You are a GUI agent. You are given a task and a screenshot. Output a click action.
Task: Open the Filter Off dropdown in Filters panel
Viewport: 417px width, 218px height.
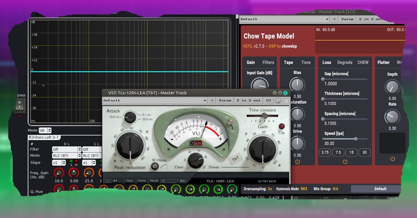click(66, 149)
